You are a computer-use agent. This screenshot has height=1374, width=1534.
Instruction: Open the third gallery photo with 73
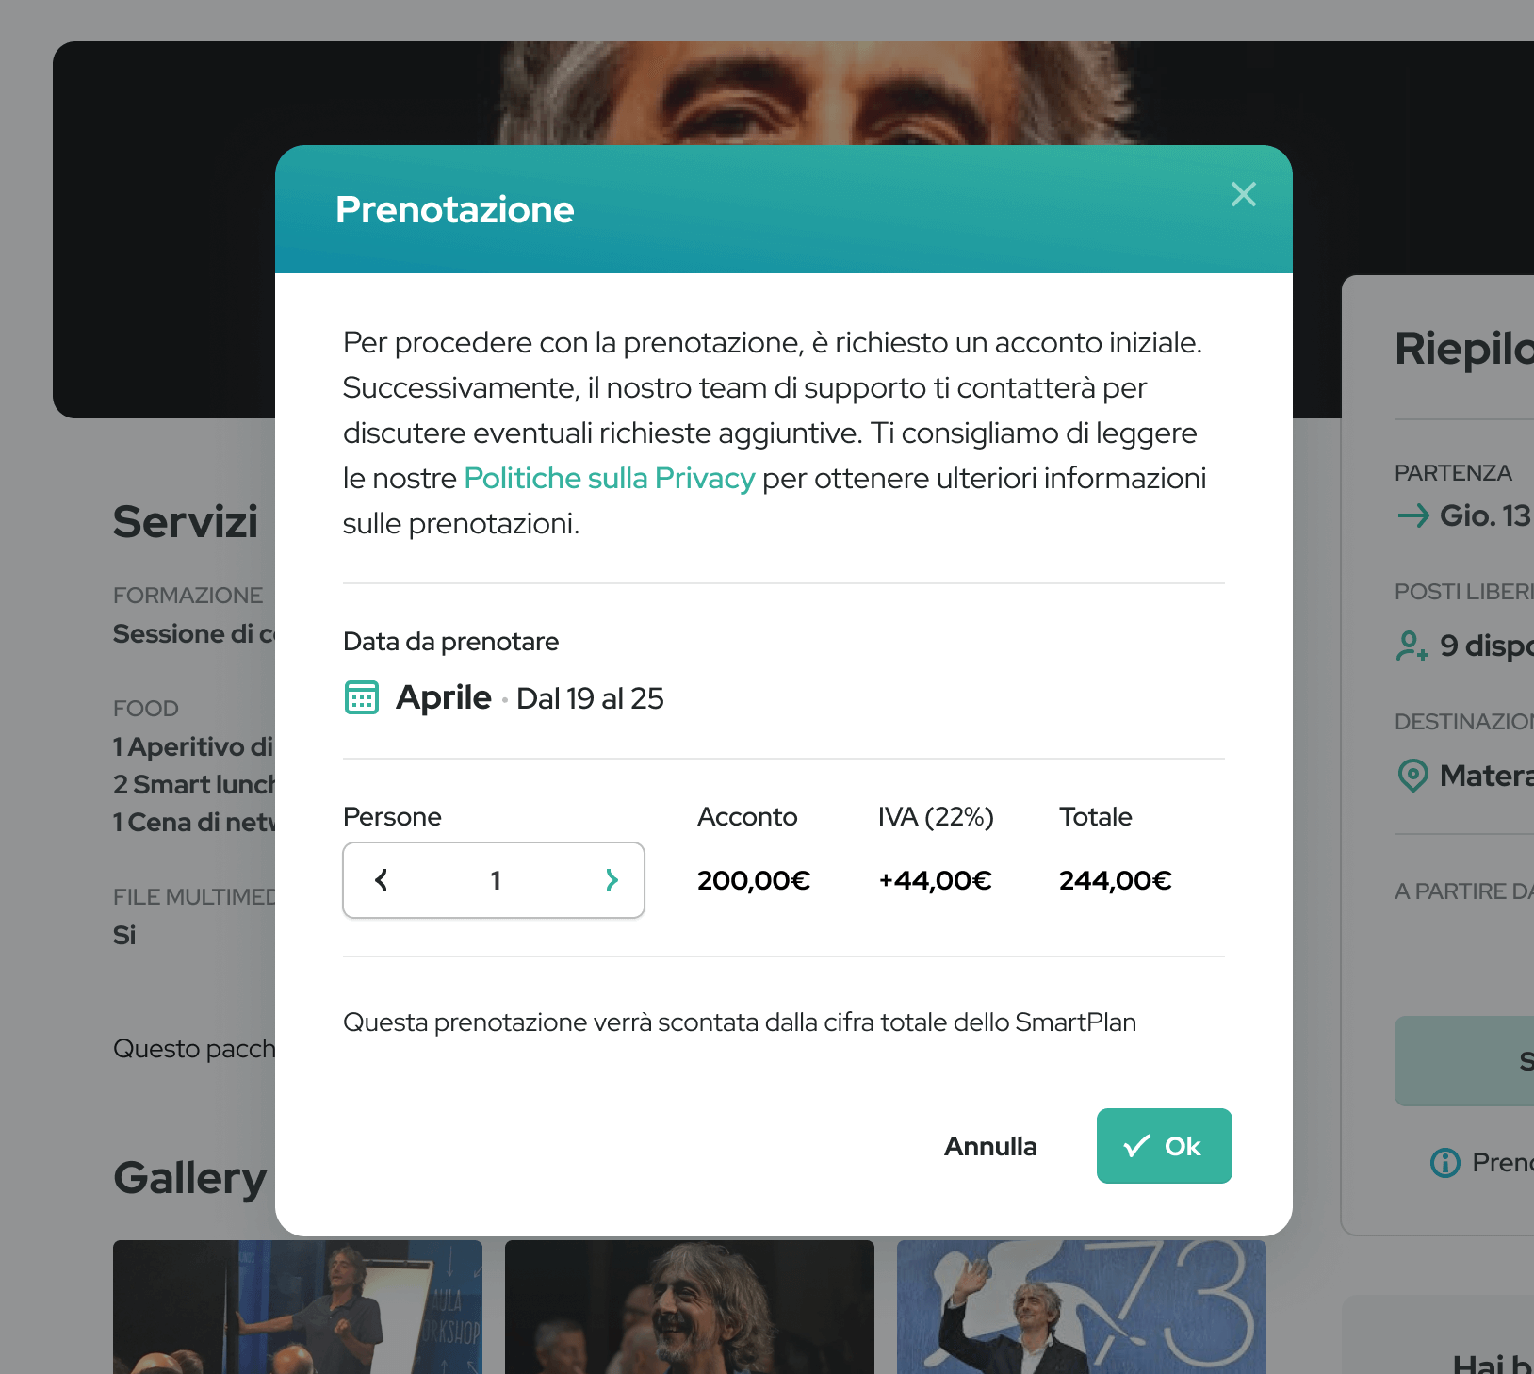click(x=1082, y=1306)
